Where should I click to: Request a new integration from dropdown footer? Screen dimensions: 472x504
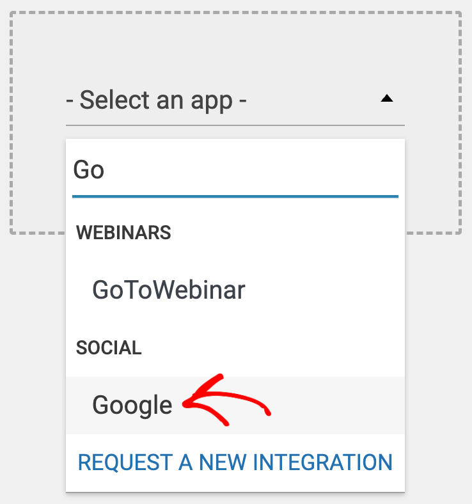(235, 462)
